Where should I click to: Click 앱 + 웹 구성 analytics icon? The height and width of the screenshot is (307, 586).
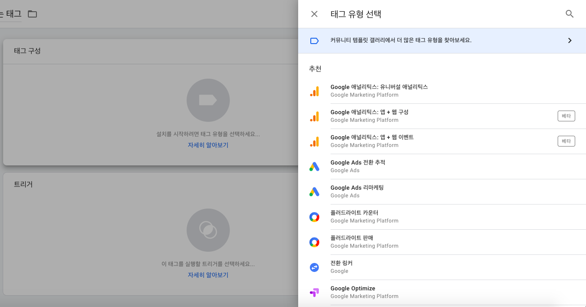pyautogui.click(x=314, y=116)
